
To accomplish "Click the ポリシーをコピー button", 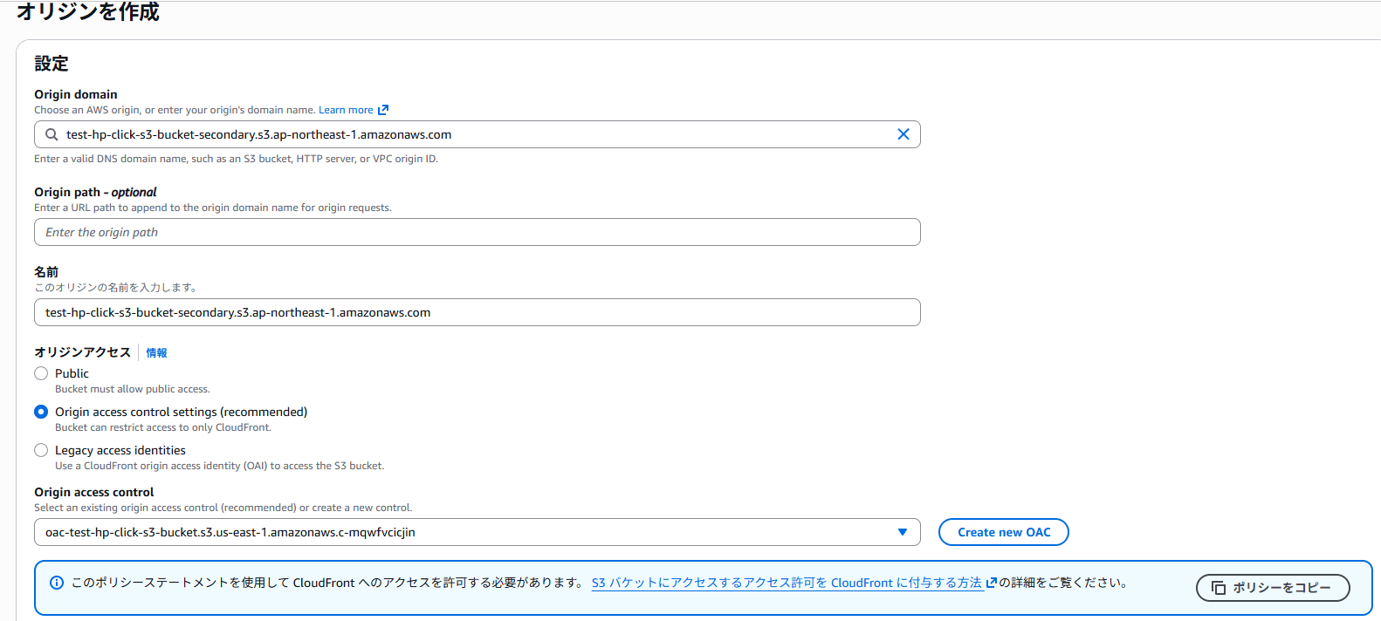I will pyautogui.click(x=1273, y=588).
